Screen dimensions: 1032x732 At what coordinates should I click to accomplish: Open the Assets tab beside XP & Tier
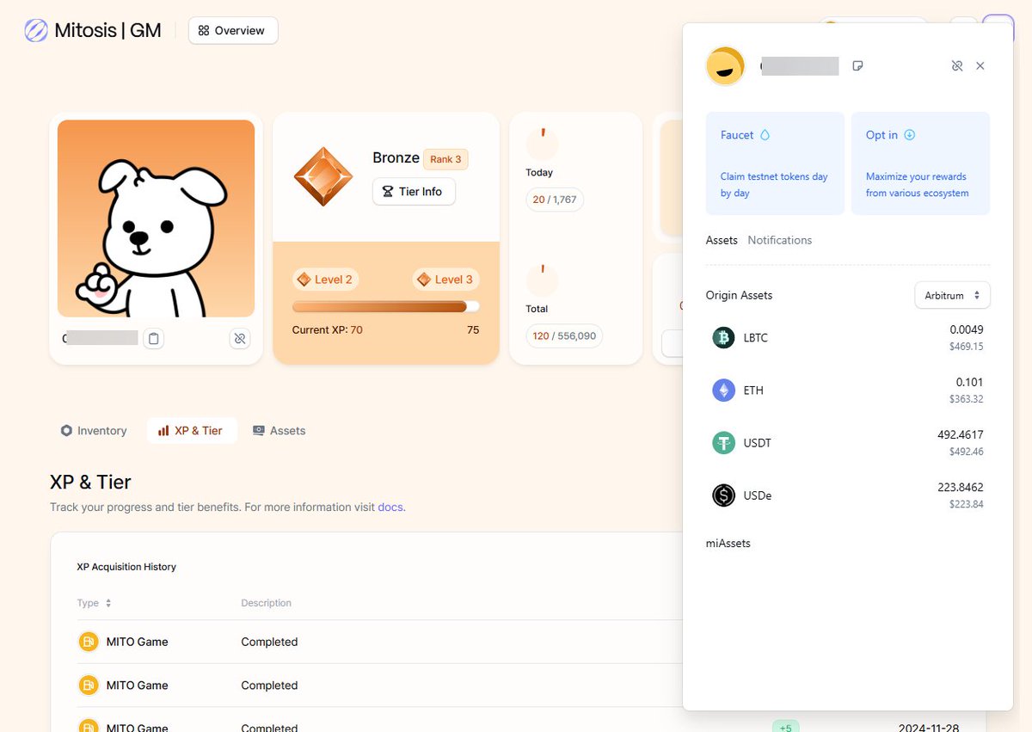[279, 431]
